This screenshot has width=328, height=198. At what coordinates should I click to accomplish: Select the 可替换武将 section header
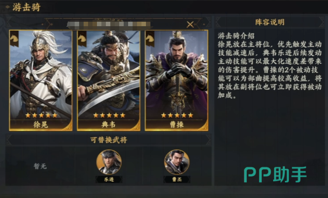point(108,140)
